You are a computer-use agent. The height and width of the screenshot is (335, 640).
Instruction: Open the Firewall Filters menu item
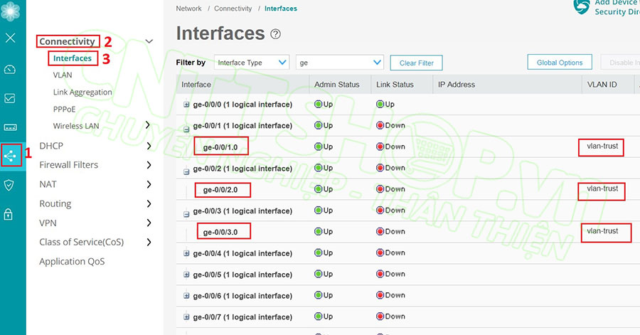click(69, 165)
